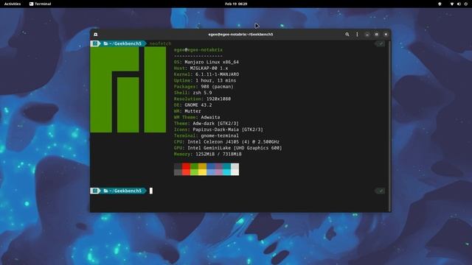
Task: Open the Feb 19 08:29 clock calendar
Action: (236, 4)
